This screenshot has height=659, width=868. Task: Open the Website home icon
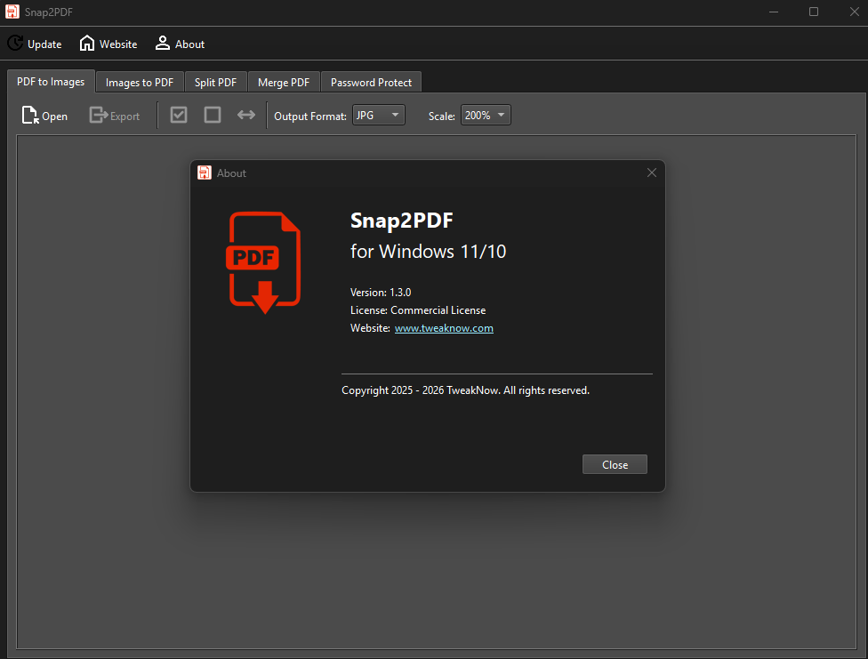(x=87, y=44)
